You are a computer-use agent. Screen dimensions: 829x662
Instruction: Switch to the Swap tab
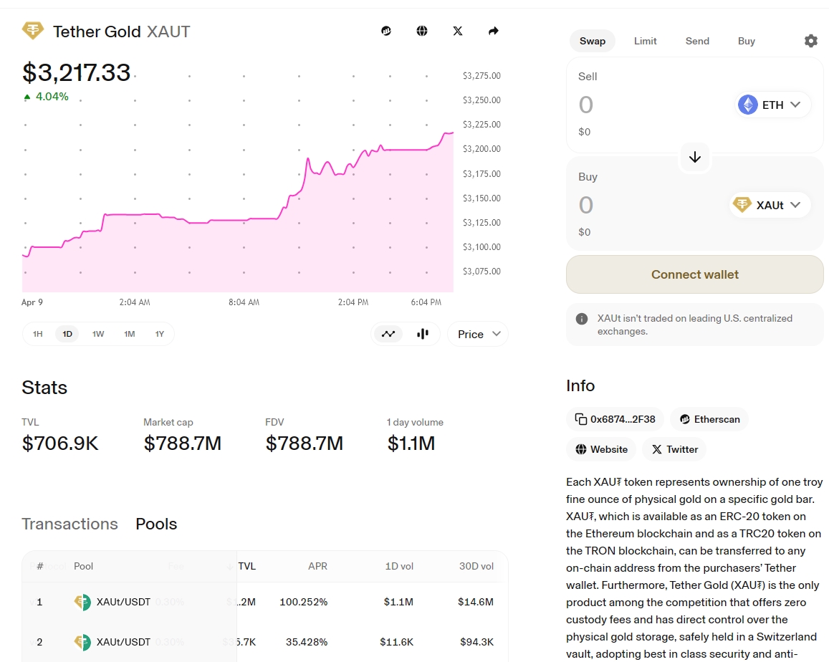(x=592, y=41)
